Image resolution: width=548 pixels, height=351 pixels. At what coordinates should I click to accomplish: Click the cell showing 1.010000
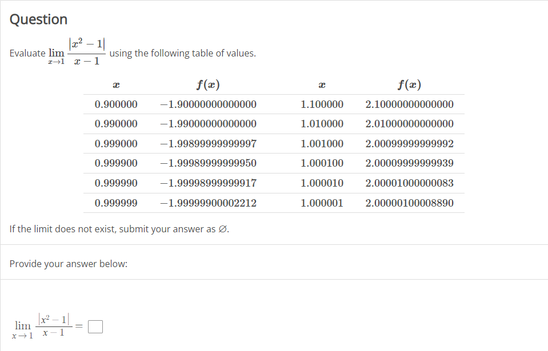click(322, 124)
